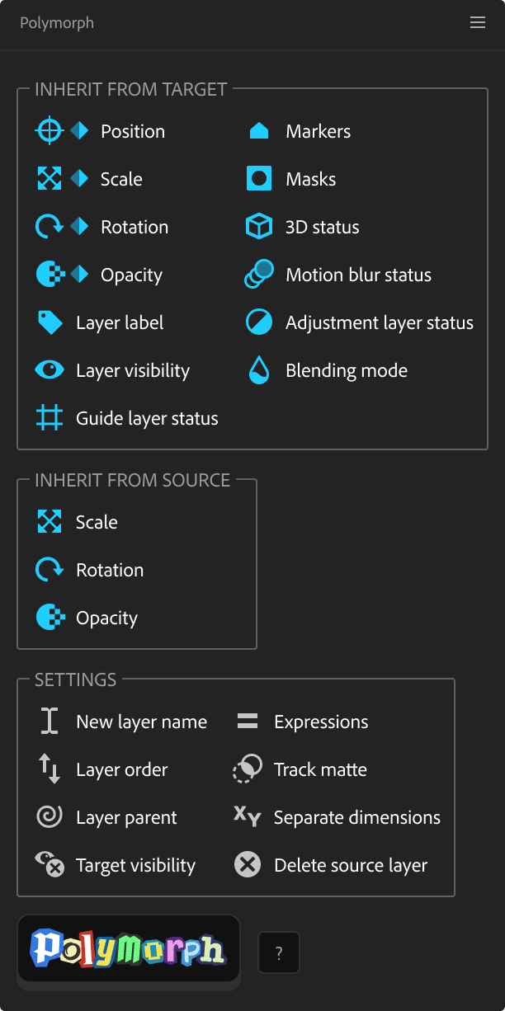
Task: Toggle the Masks icon
Action: pyautogui.click(x=259, y=179)
